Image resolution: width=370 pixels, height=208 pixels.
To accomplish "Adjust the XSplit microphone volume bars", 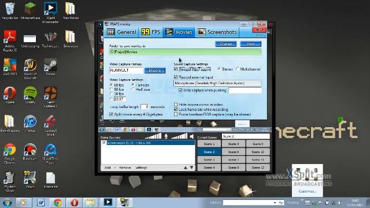I will [x=153, y=136].
